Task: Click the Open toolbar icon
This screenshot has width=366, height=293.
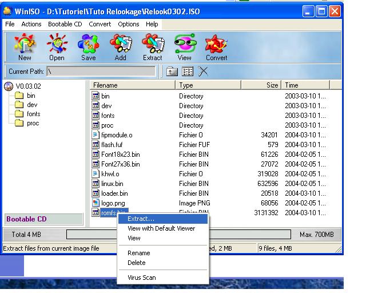Action: coord(57,43)
